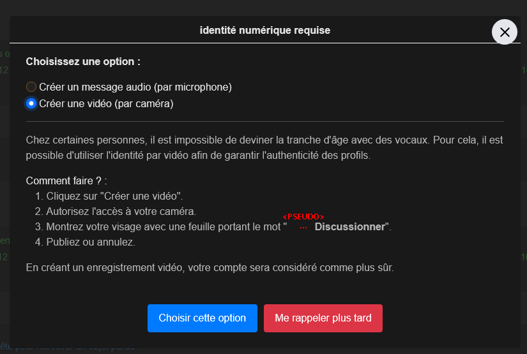Image resolution: width=527 pixels, height=354 pixels.
Task: Click step 2 'Autorisez l'accès à votre caméra'
Action: click(x=116, y=211)
